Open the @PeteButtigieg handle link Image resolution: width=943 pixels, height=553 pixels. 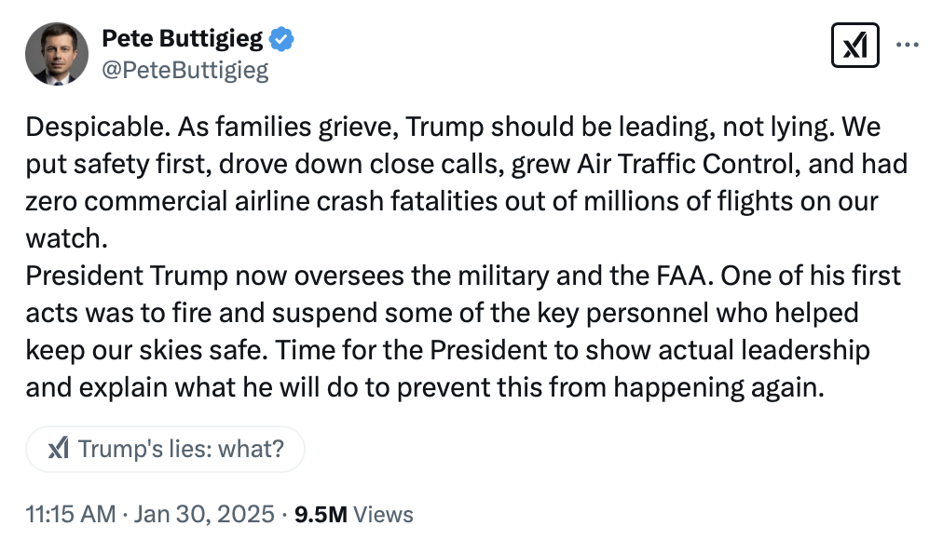point(184,71)
